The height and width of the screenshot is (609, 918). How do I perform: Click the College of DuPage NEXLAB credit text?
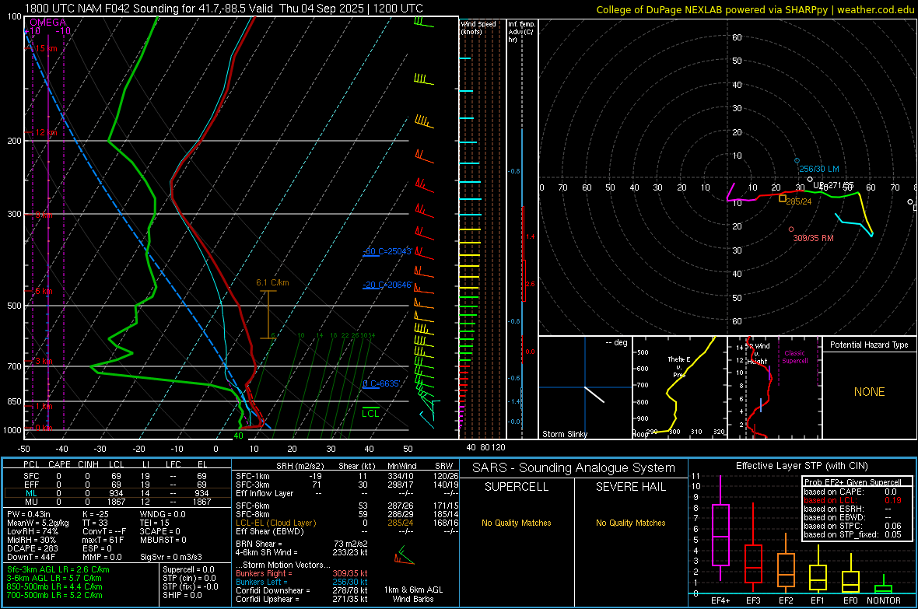point(755,9)
